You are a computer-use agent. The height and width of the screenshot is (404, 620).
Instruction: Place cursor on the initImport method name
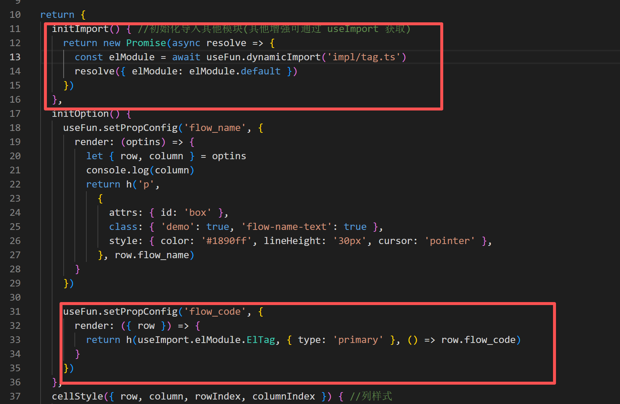(x=80, y=29)
